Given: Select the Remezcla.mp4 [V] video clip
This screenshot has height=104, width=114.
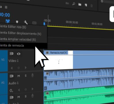Looking at the screenshot, I should [79, 60].
